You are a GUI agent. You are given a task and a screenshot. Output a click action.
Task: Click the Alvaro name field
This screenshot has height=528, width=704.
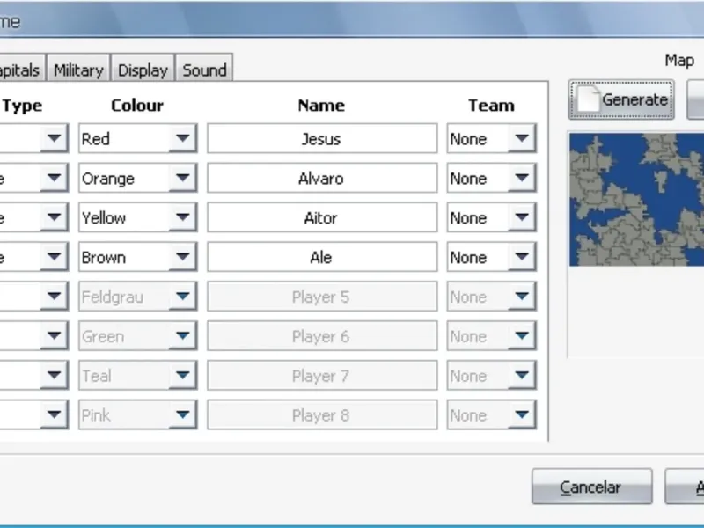[x=322, y=178]
